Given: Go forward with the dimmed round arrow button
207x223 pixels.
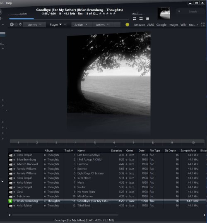Looking at the screenshot, I should (16, 24).
